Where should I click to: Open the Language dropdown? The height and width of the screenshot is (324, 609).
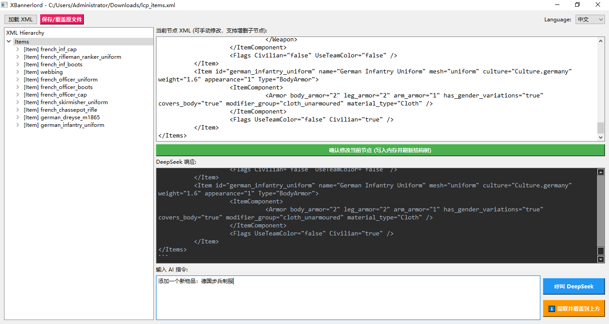(x=590, y=20)
